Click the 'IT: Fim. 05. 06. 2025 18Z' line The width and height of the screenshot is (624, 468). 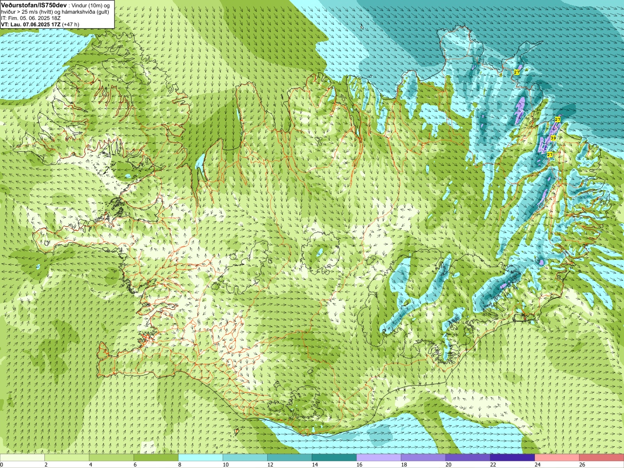click(x=31, y=18)
